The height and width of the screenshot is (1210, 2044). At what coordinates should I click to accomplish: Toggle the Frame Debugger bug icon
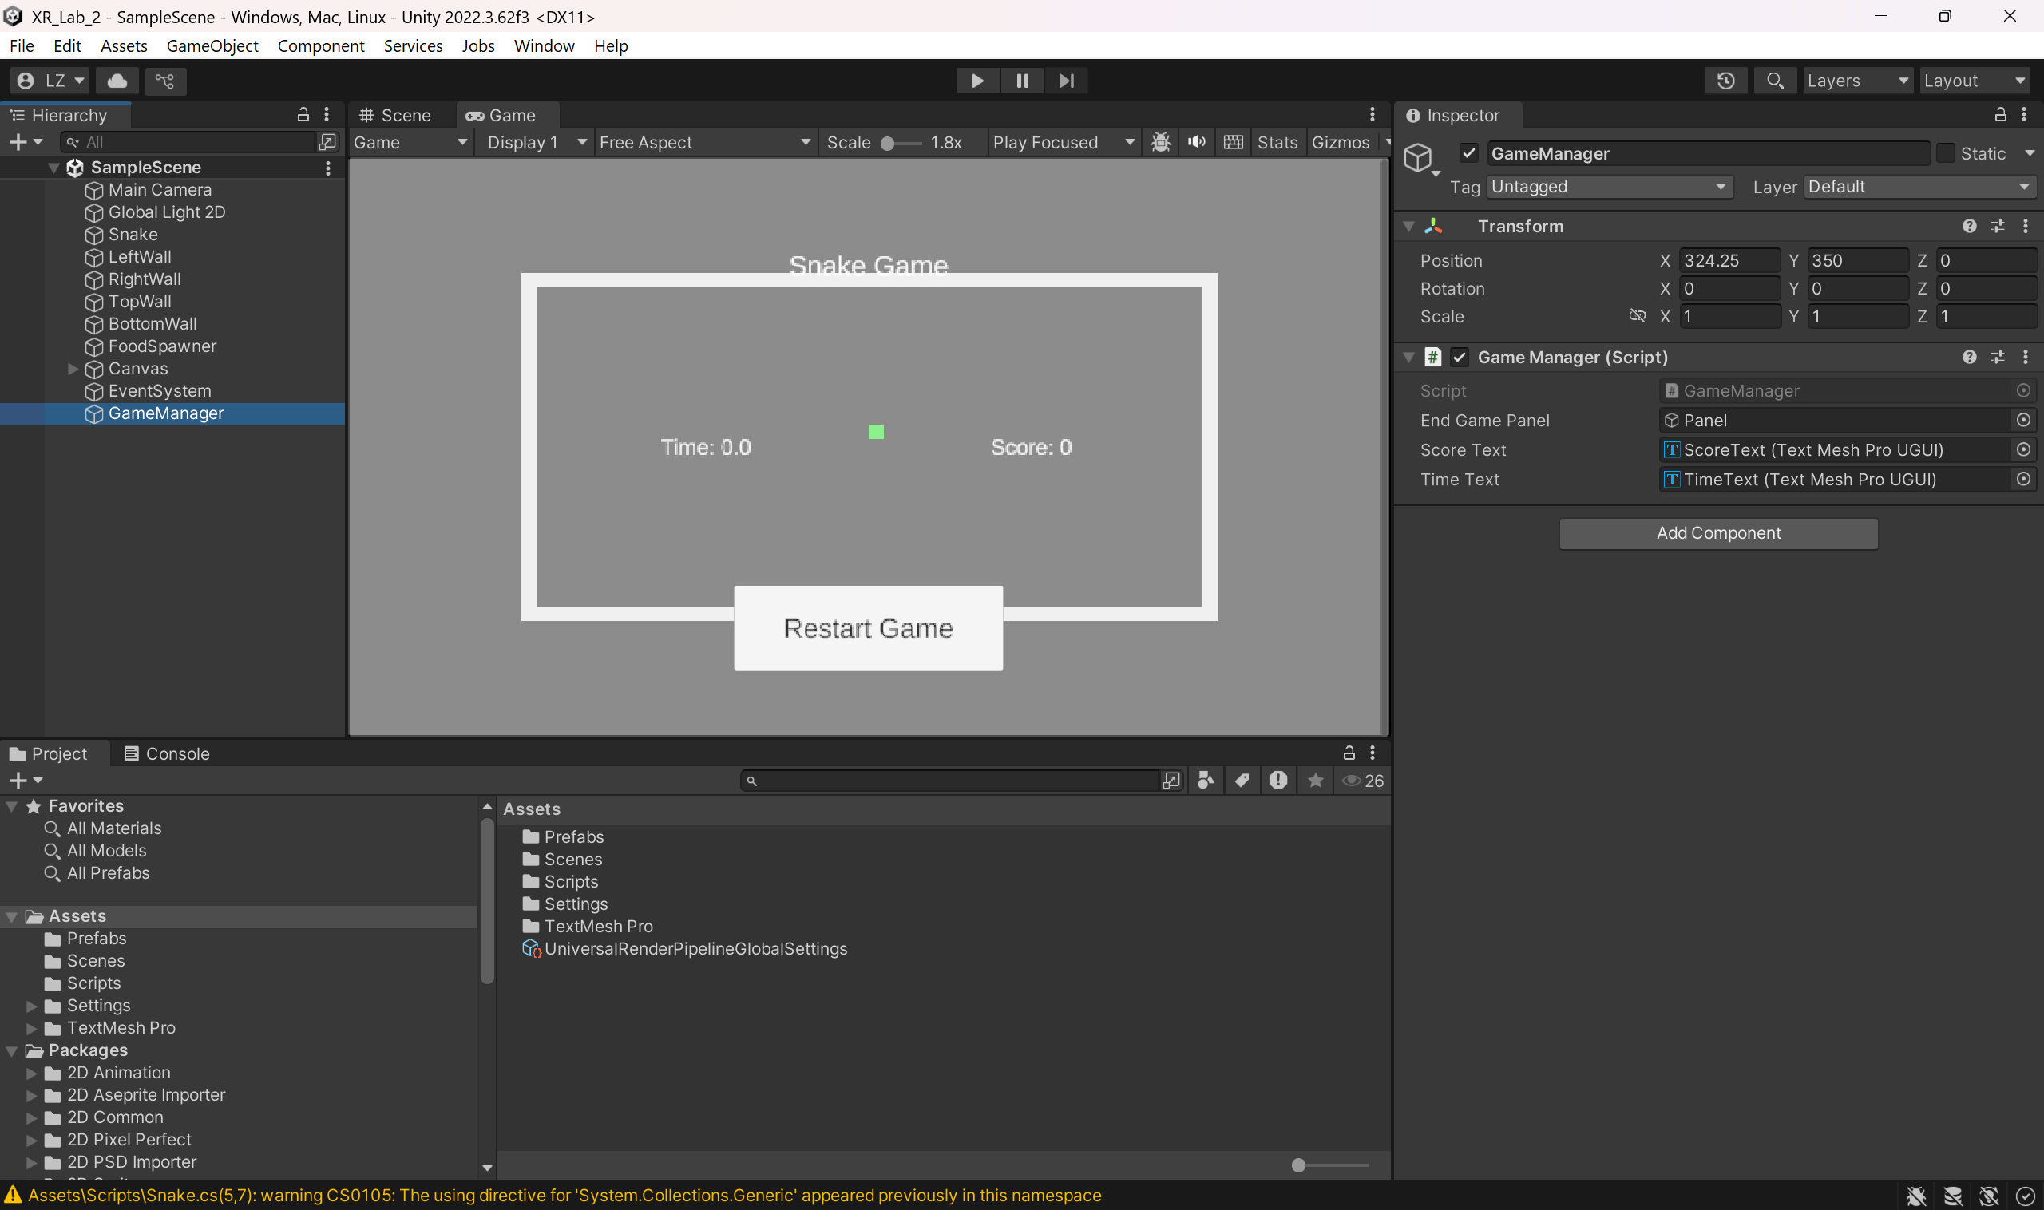coord(1160,142)
